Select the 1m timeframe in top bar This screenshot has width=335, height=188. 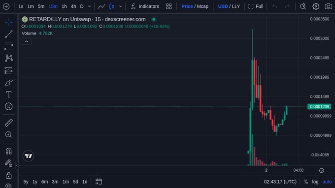(x=31, y=6)
